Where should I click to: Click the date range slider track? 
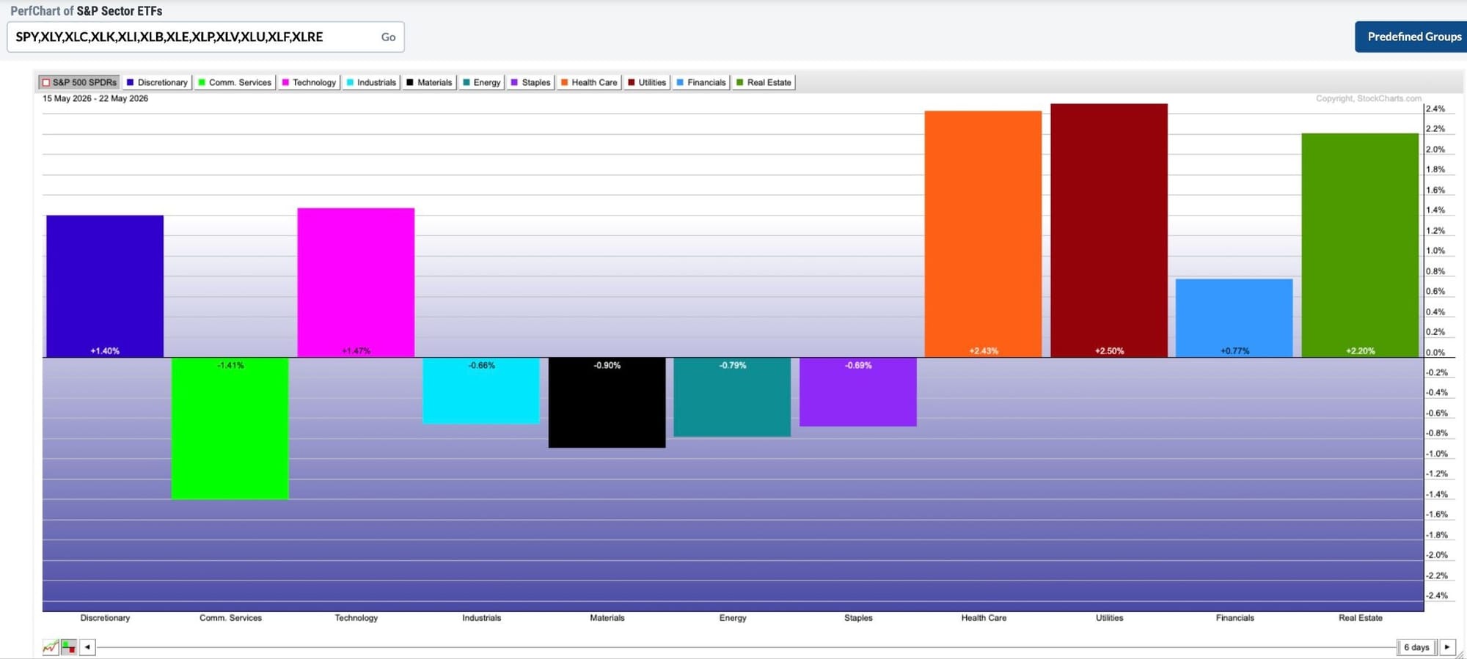pos(746,647)
